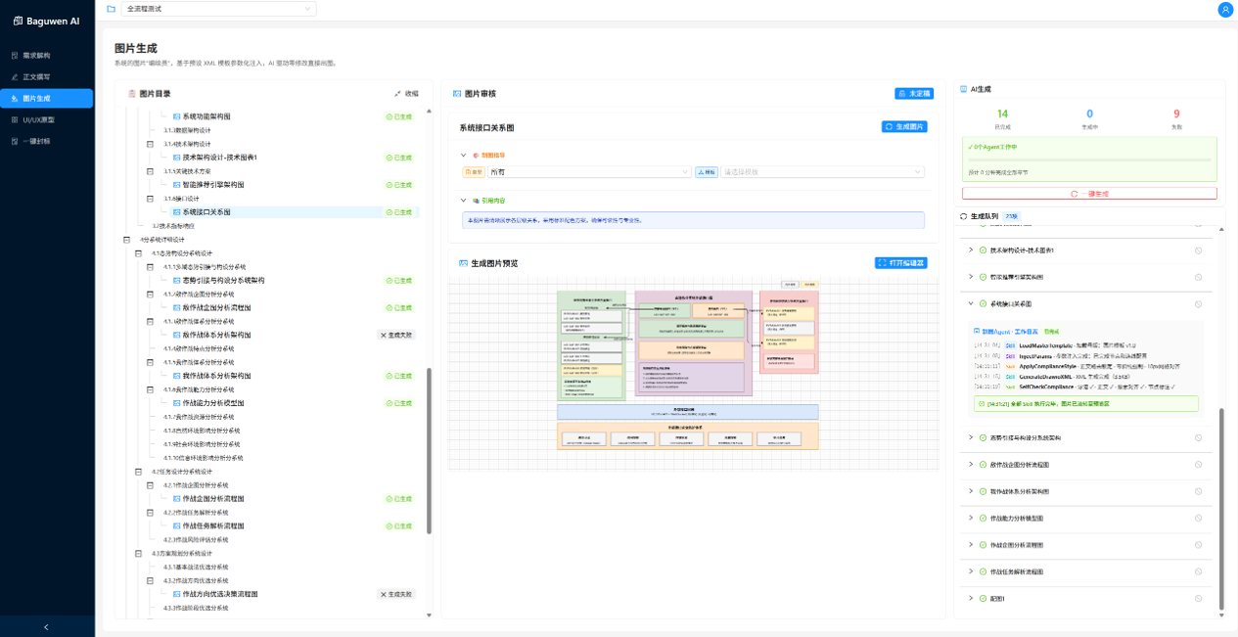
Task: Toggle the 4分系统详细设计 tree node box
Action: (126, 240)
